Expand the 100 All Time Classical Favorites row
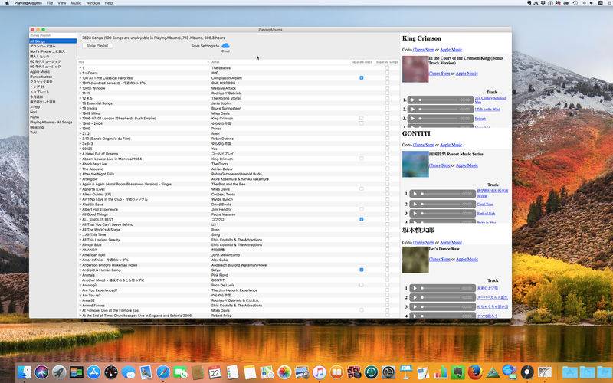Image resolution: width=613 pixels, height=383 pixels. point(80,78)
